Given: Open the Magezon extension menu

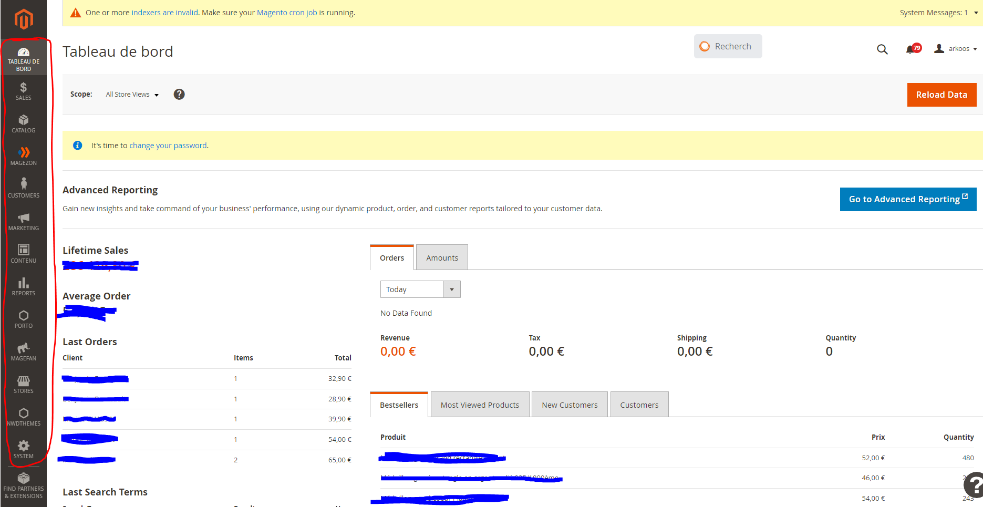Looking at the screenshot, I should [x=23, y=155].
